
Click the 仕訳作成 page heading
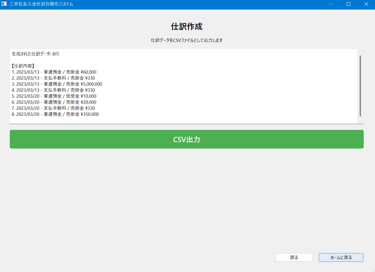(x=187, y=26)
